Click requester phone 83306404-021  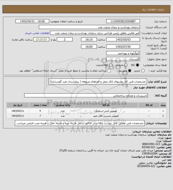pyautogui.click(x=146, y=166)
